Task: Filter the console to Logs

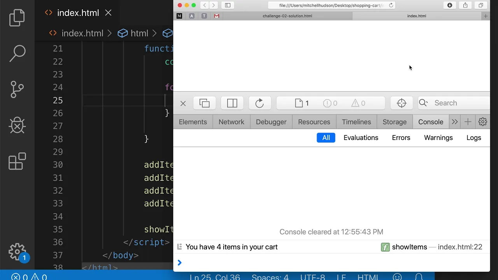Action: point(474,138)
